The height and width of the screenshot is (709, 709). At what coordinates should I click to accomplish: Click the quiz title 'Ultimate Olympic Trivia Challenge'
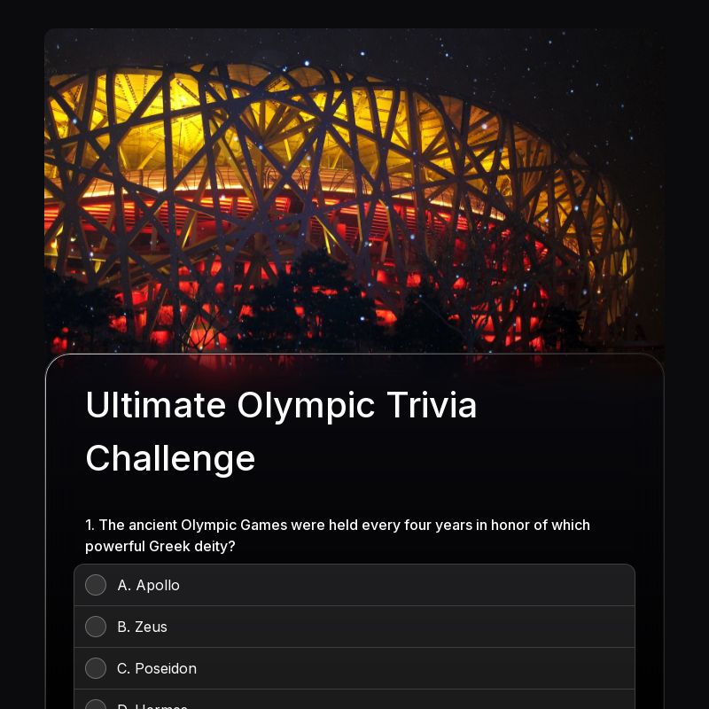pyautogui.click(x=281, y=432)
